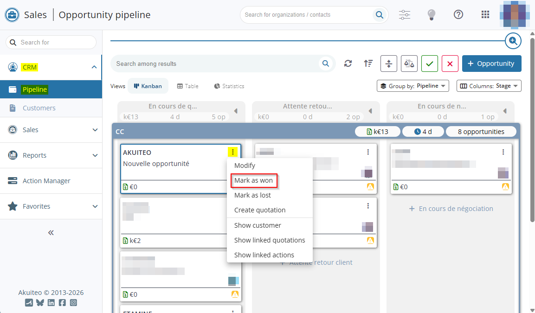Open Customers in the sidebar
The height and width of the screenshot is (313, 535).
39,108
